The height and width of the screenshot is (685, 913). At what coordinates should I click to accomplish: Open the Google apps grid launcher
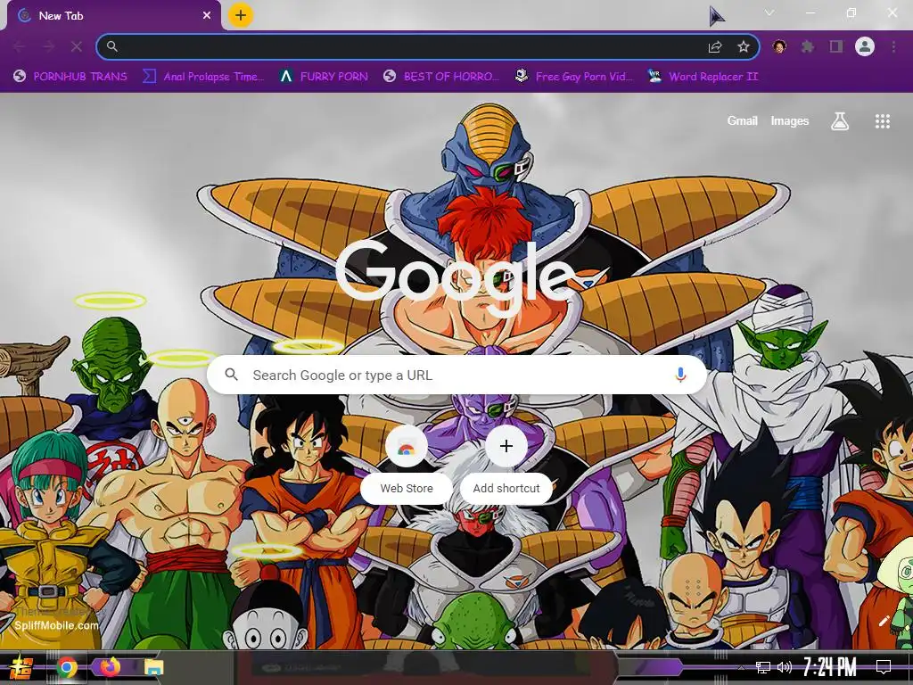click(x=882, y=121)
